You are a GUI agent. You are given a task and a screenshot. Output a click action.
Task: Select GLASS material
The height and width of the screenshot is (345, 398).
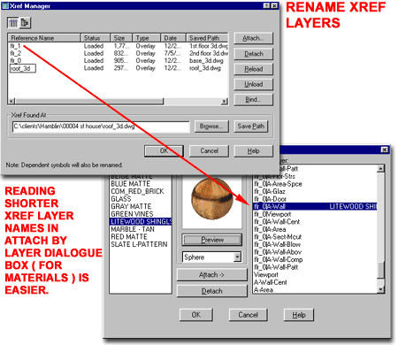[141, 199]
